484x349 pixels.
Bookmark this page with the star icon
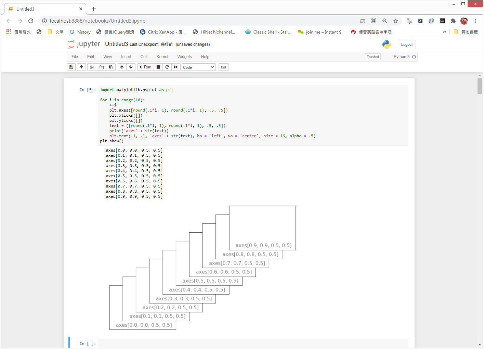click(396, 21)
